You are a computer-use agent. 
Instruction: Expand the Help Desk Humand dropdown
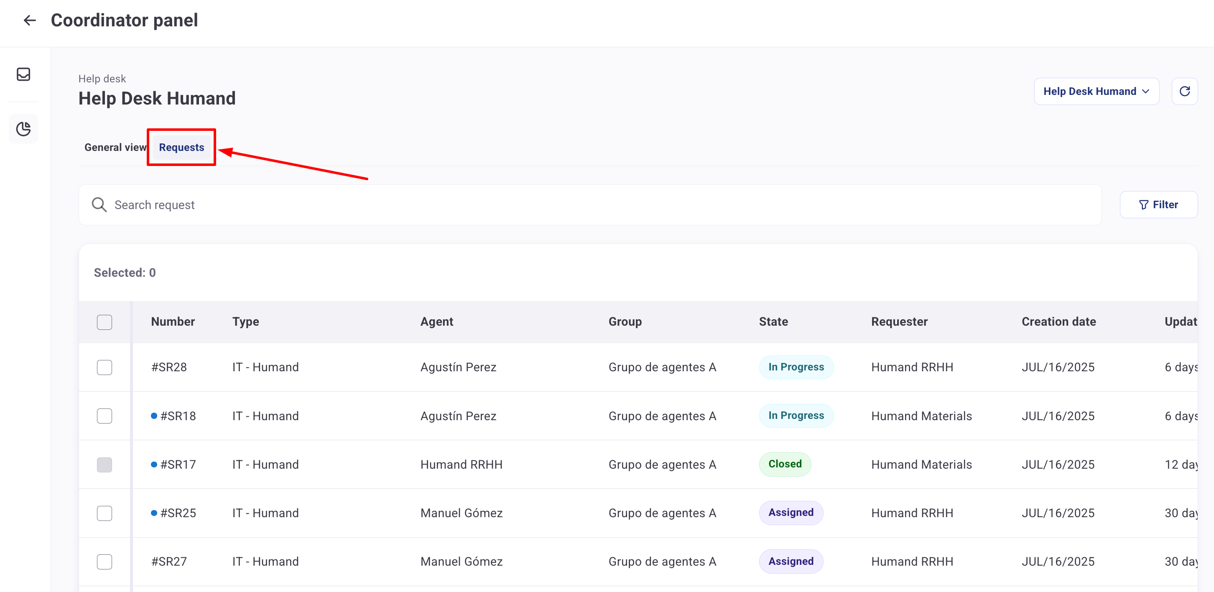click(x=1096, y=92)
